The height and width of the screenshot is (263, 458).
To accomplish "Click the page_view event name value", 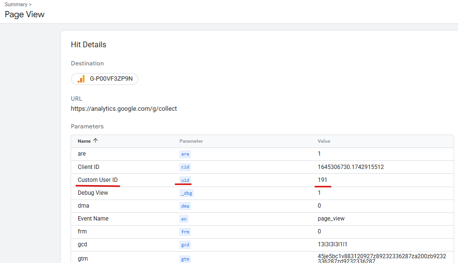I will [331, 219].
